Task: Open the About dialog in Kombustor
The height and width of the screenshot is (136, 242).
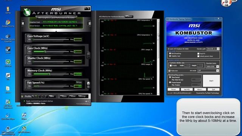Action: [x=200, y=90]
